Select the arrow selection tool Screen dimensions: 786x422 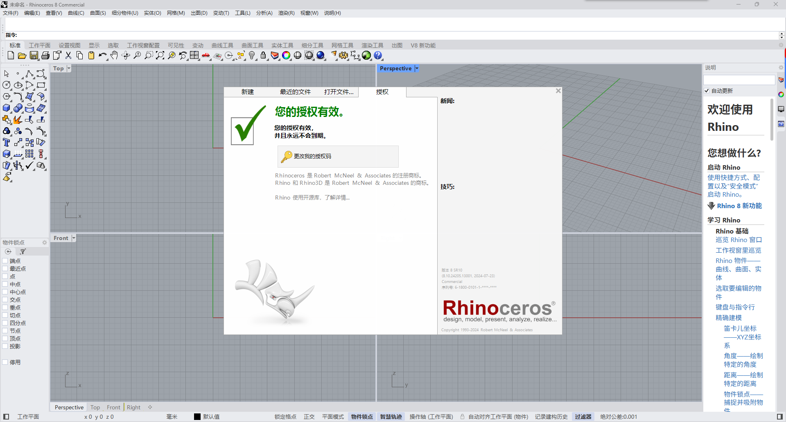tap(6, 74)
